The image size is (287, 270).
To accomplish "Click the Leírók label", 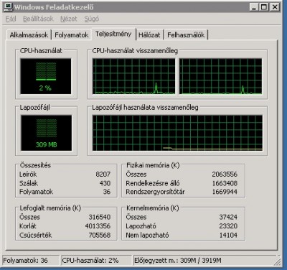I will (28, 174).
